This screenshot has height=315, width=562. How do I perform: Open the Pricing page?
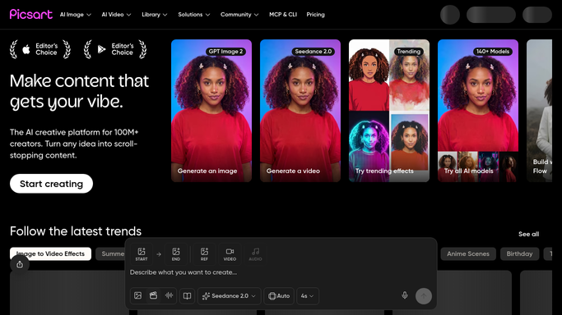[x=315, y=15]
